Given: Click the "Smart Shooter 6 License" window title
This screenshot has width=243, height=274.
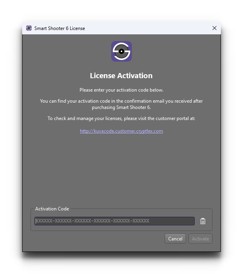Looking at the screenshot, I should coord(60,28).
